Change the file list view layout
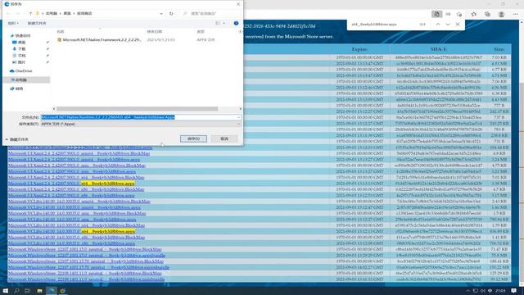The image size is (524, 295). tap(218, 23)
